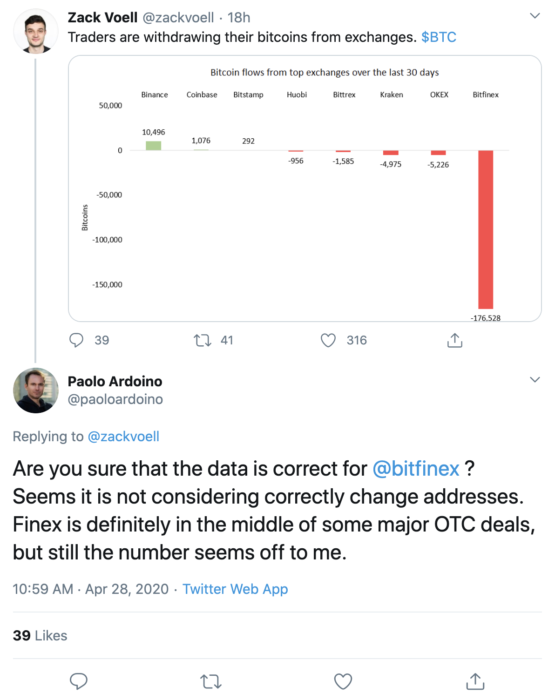
Task: Open @zackvoell in Replying to line
Action: (x=123, y=437)
